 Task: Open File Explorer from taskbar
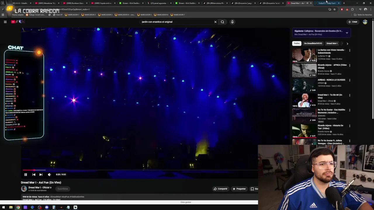11,207
